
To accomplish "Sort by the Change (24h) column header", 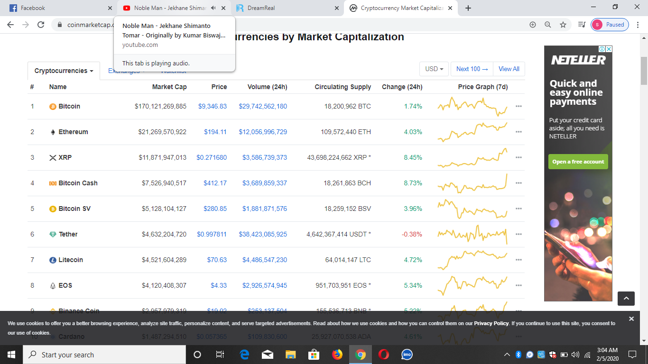I will pos(402,87).
